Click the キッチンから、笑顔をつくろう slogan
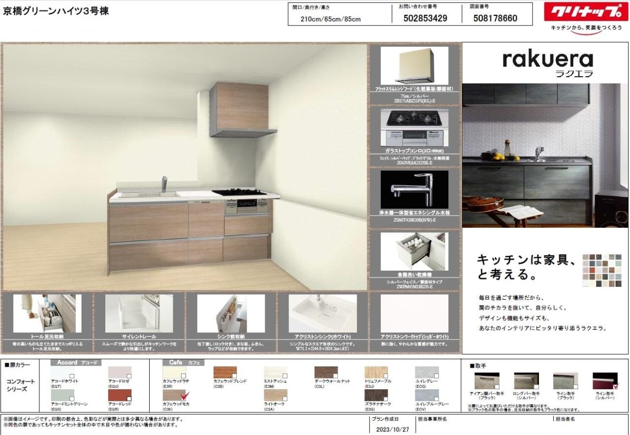Image resolution: width=630 pixels, height=435 pixels. click(586, 28)
